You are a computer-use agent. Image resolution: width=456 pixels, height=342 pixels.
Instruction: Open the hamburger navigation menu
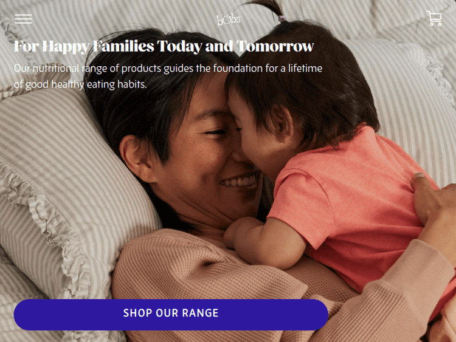(23, 19)
